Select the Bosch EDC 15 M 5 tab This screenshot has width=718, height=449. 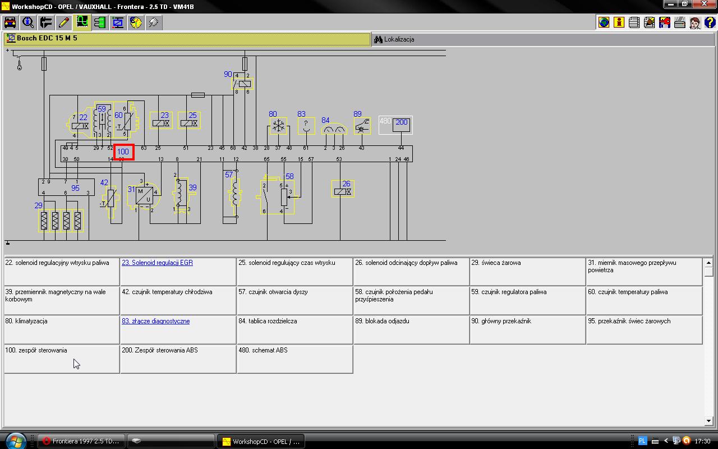47,39
